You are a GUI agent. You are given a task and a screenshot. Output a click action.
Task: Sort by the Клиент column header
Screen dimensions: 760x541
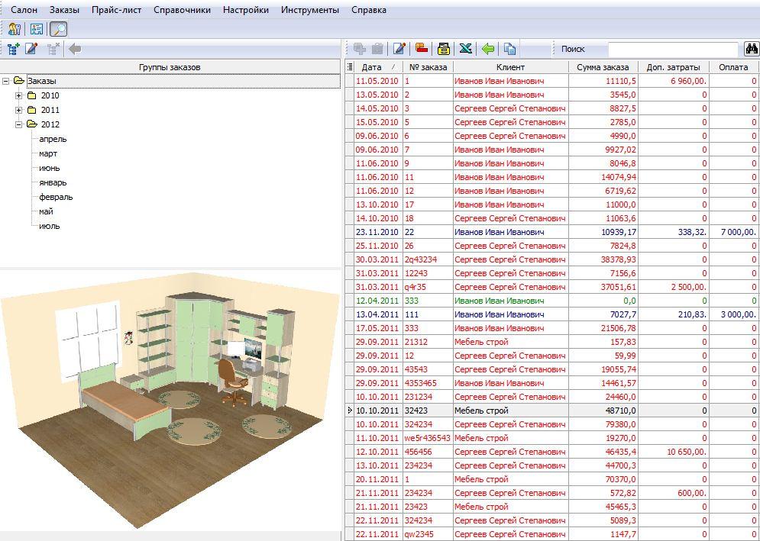[510, 67]
